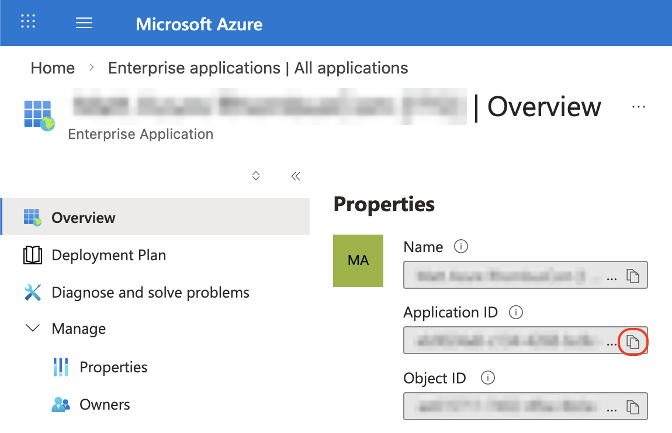Click the Name field label

(x=424, y=247)
